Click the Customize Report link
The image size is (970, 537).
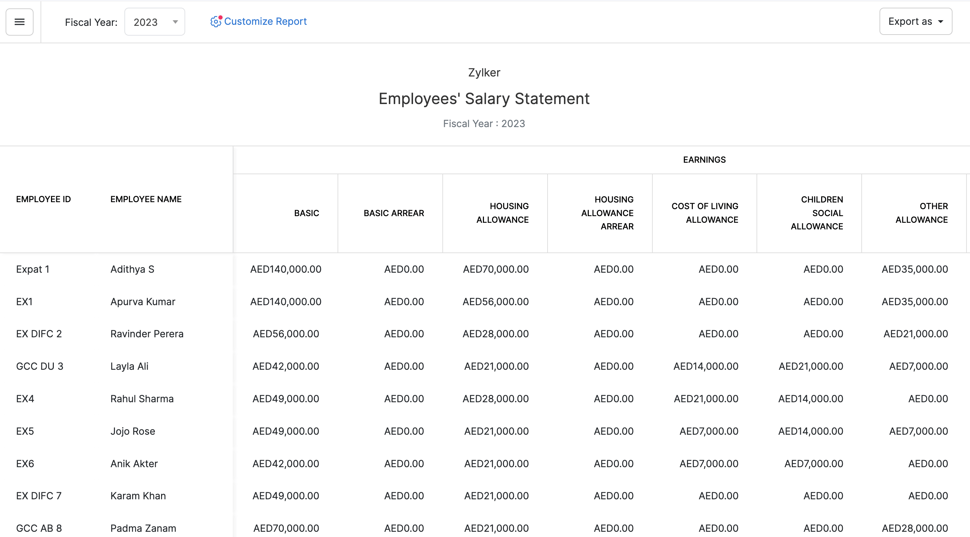pyautogui.click(x=265, y=21)
